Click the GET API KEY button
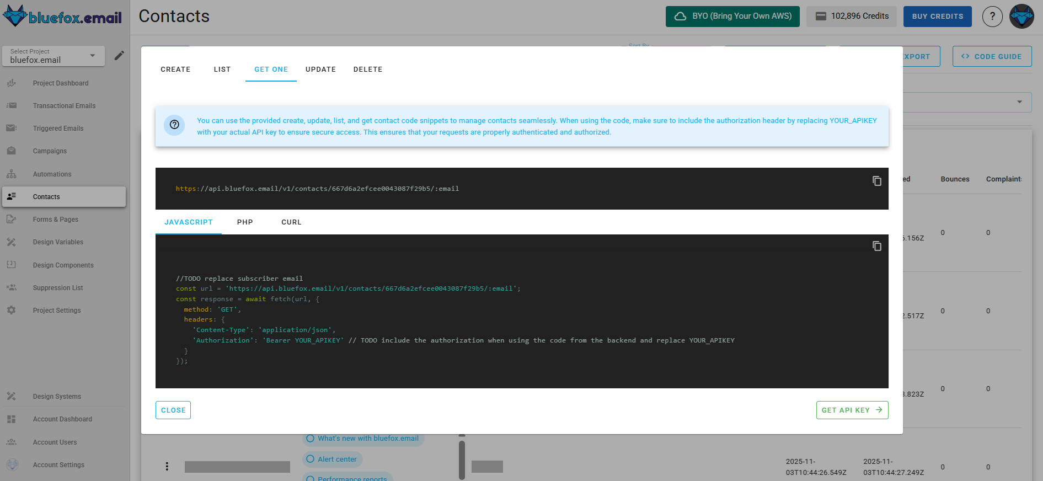1043x481 pixels. 852,410
